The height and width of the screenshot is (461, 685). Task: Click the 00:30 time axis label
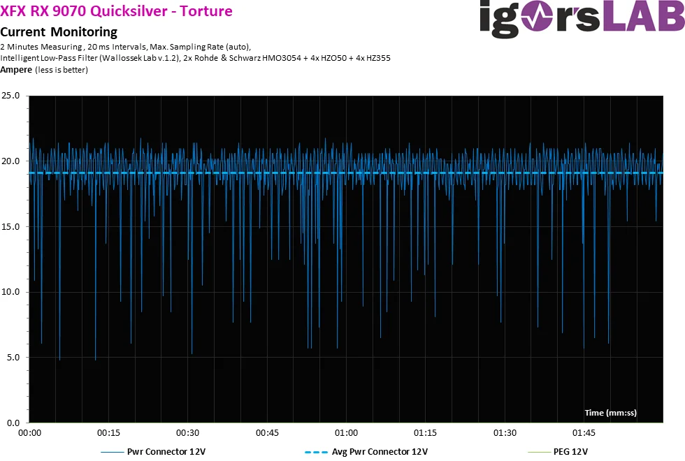pos(188,433)
